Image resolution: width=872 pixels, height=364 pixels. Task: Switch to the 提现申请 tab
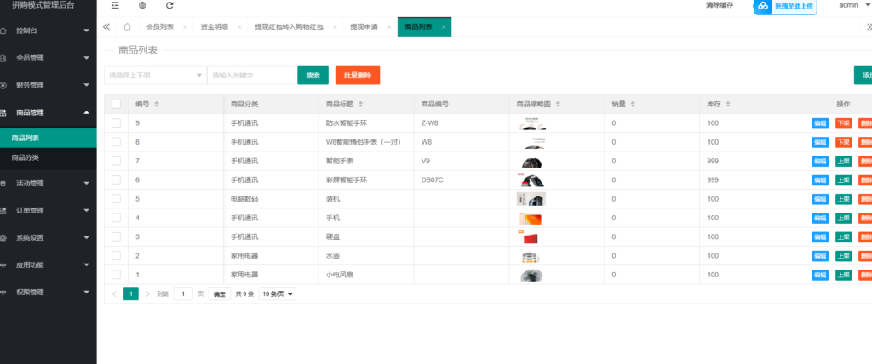364,26
